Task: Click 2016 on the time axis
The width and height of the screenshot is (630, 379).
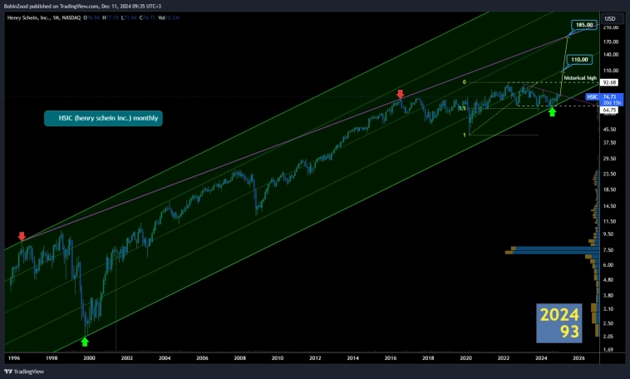Action: (x=391, y=357)
